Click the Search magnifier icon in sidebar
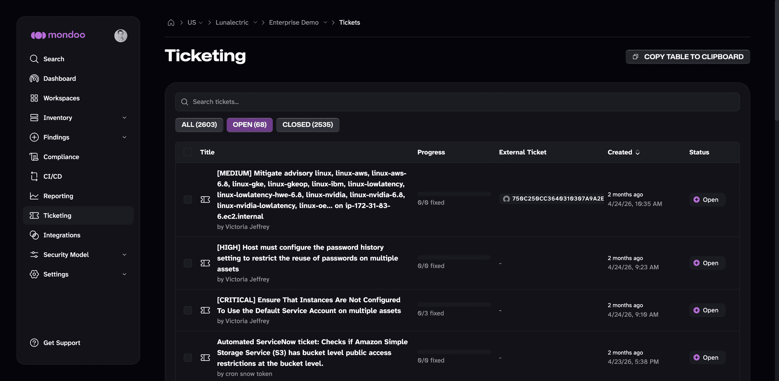Image resolution: width=779 pixels, height=381 pixels. coord(34,59)
